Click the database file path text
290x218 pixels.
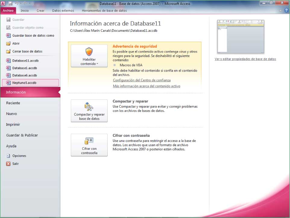(114, 30)
